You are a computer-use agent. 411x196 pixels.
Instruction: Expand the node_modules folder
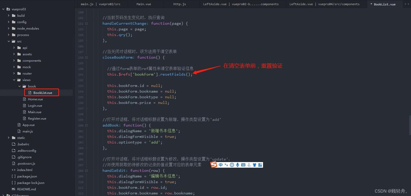click(9, 28)
